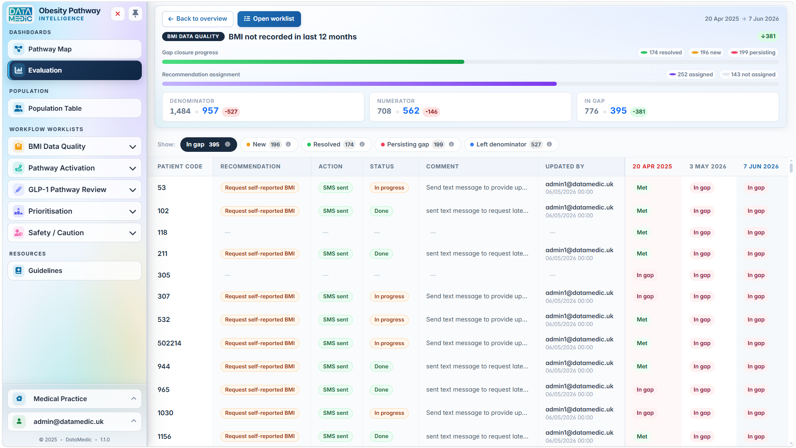Open Evaluation dashboard
Screen dimensions: 796x448
pos(75,70)
